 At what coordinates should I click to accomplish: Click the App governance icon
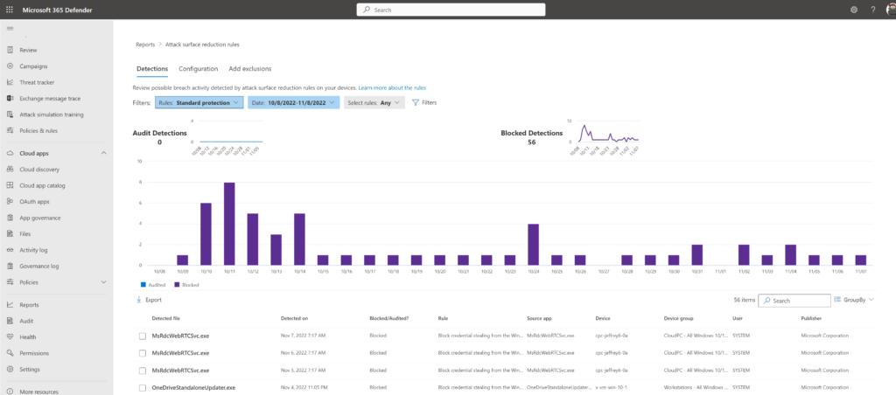coord(10,218)
